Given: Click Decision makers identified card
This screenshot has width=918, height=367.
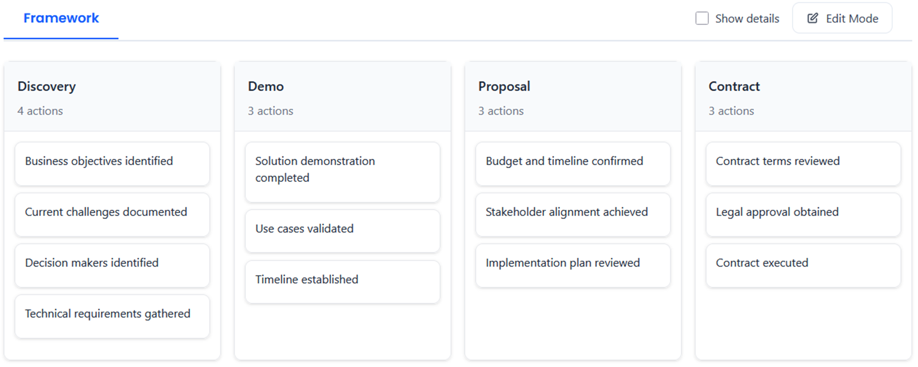Looking at the screenshot, I should 112,266.
